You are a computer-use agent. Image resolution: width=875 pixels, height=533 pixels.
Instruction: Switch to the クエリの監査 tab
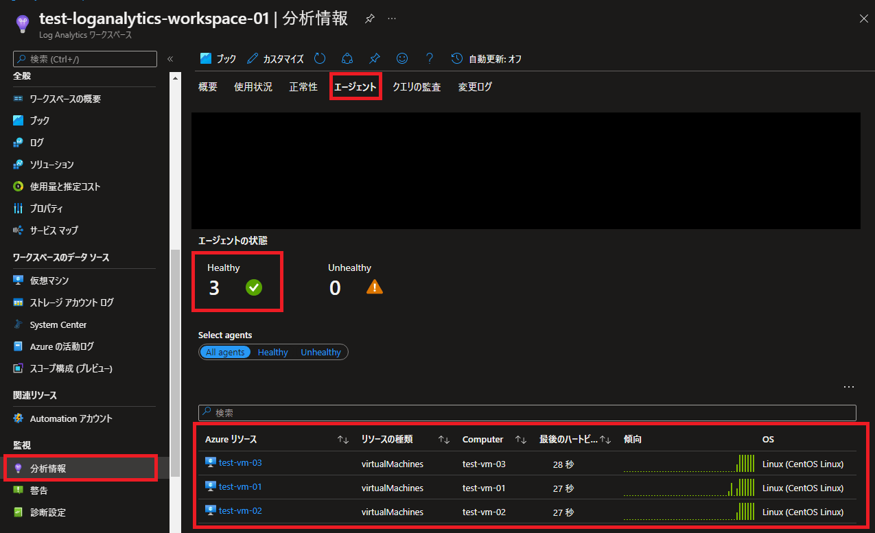click(417, 87)
